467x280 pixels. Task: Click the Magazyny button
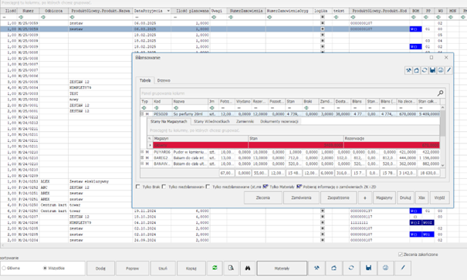[x=384, y=197]
